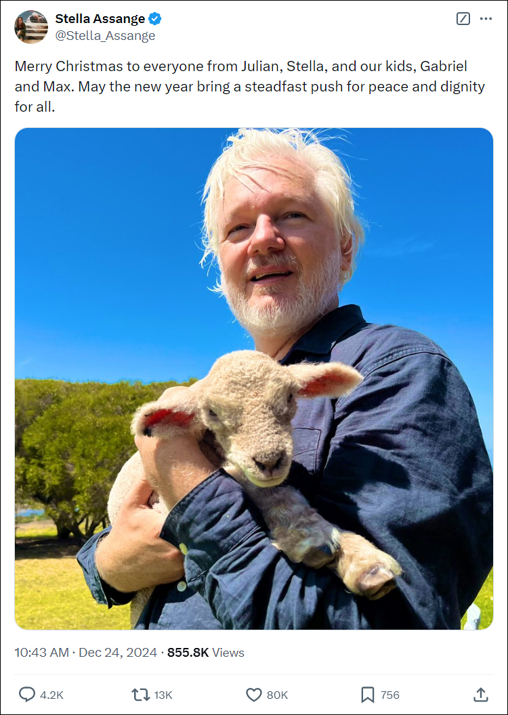Repost using the retweet arrows icon
The width and height of the screenshot is (508, 715).
(140, 695)
